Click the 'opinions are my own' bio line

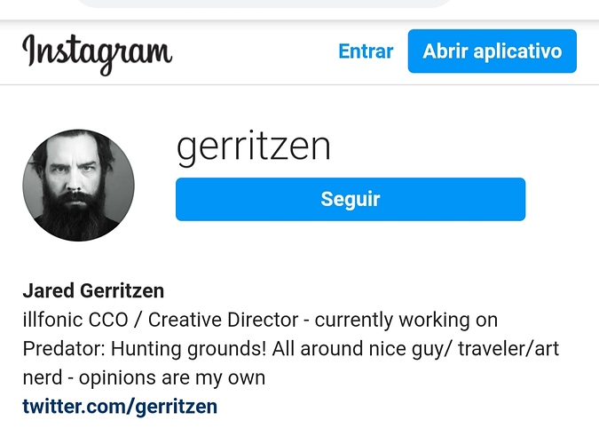(x=172, y=377)
